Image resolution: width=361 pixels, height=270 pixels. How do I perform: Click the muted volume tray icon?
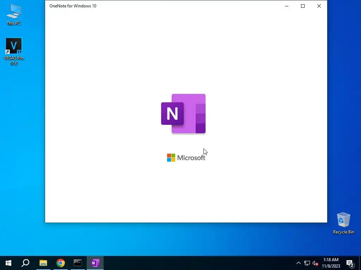coord(315,263)
